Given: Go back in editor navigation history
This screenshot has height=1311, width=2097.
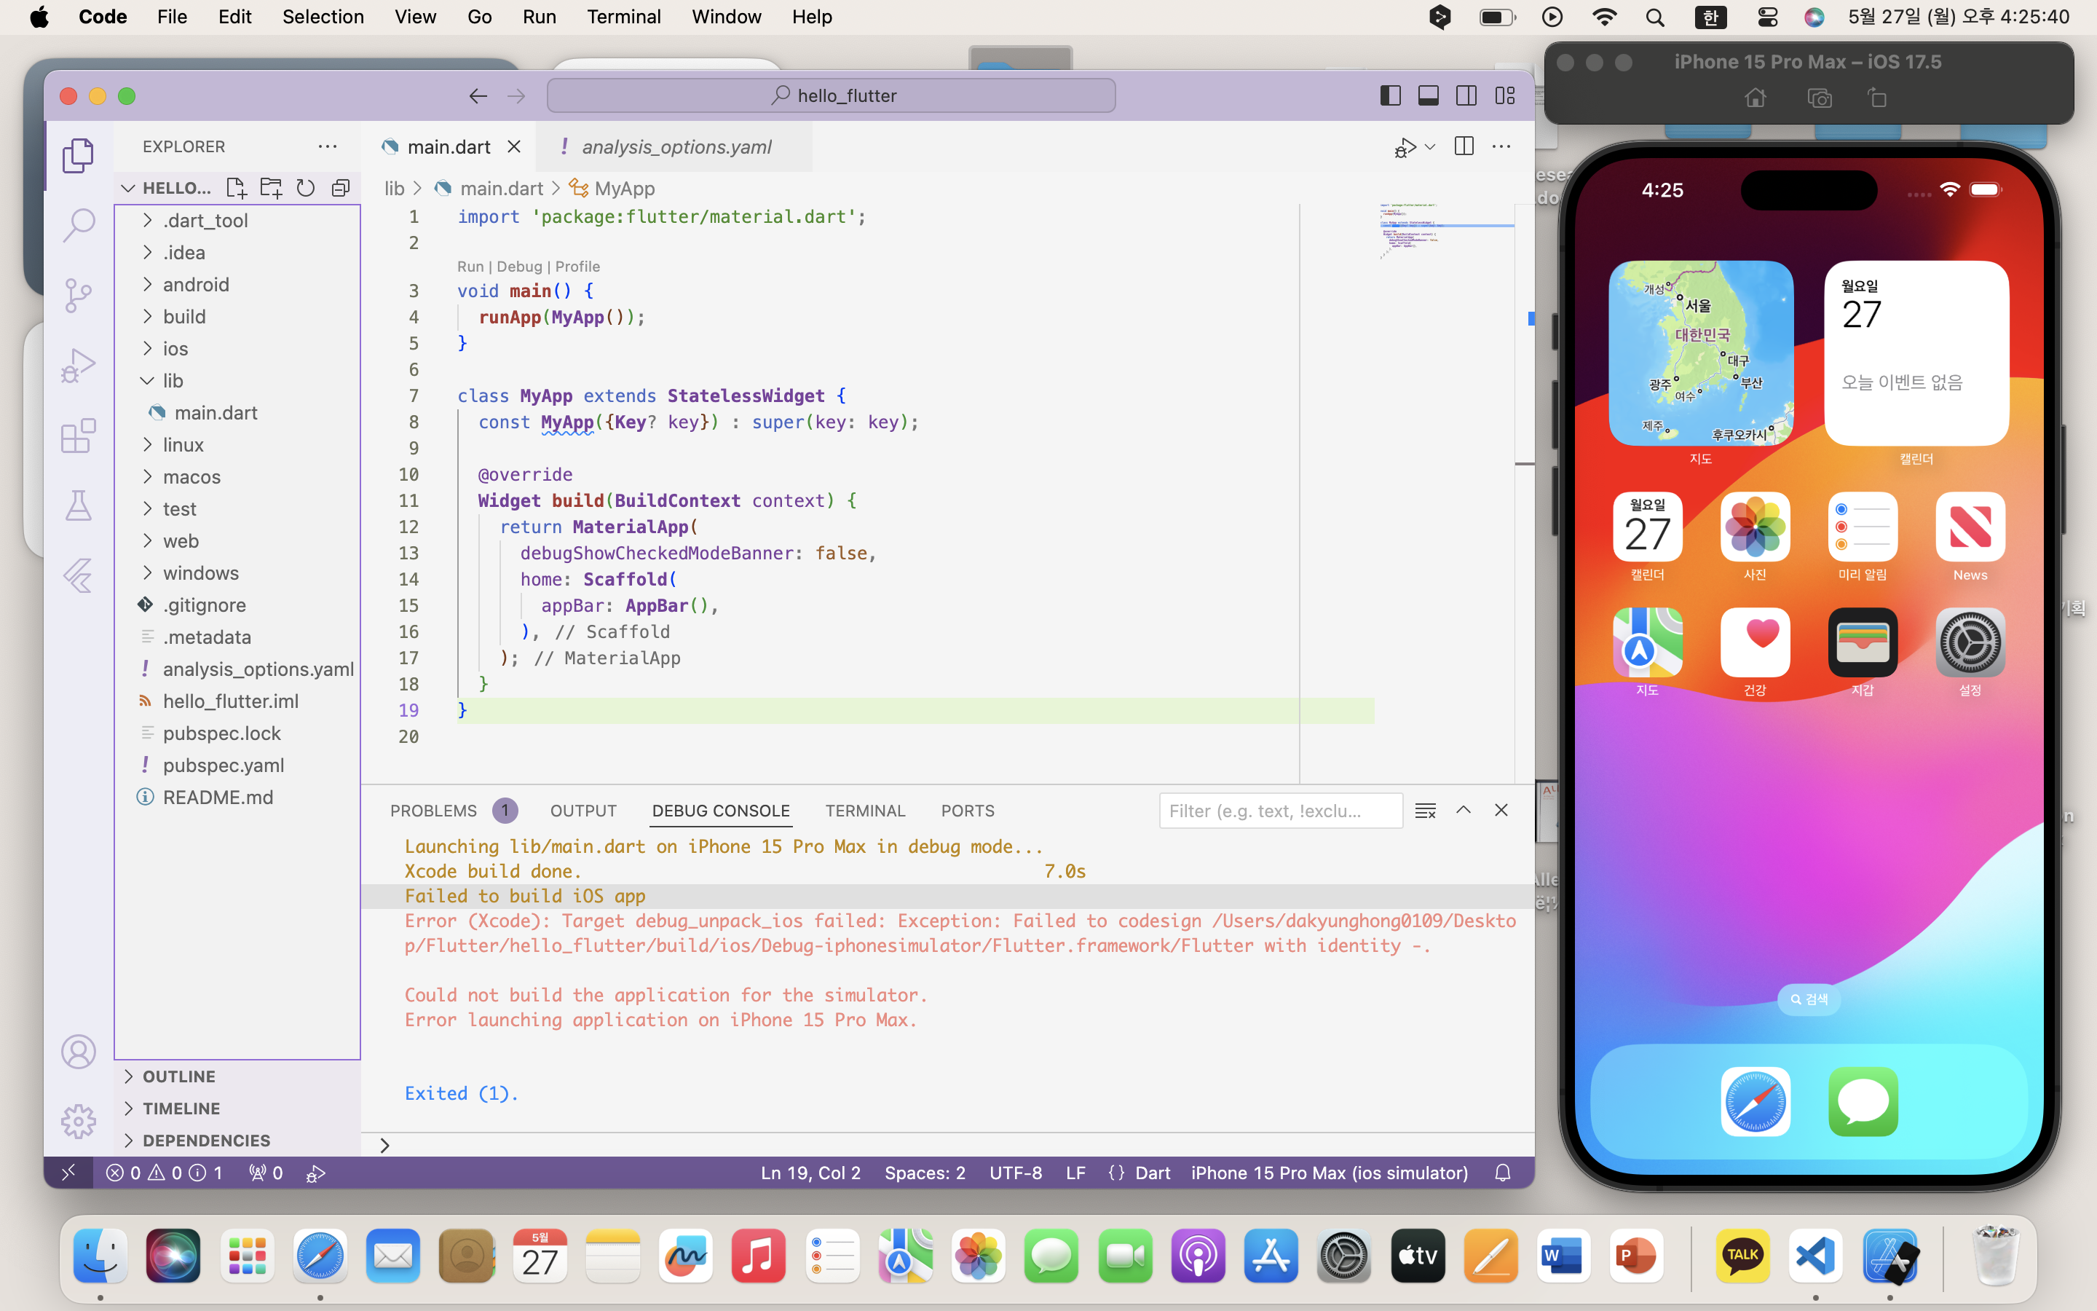Looking at the screenshot, I should [478, 96].
